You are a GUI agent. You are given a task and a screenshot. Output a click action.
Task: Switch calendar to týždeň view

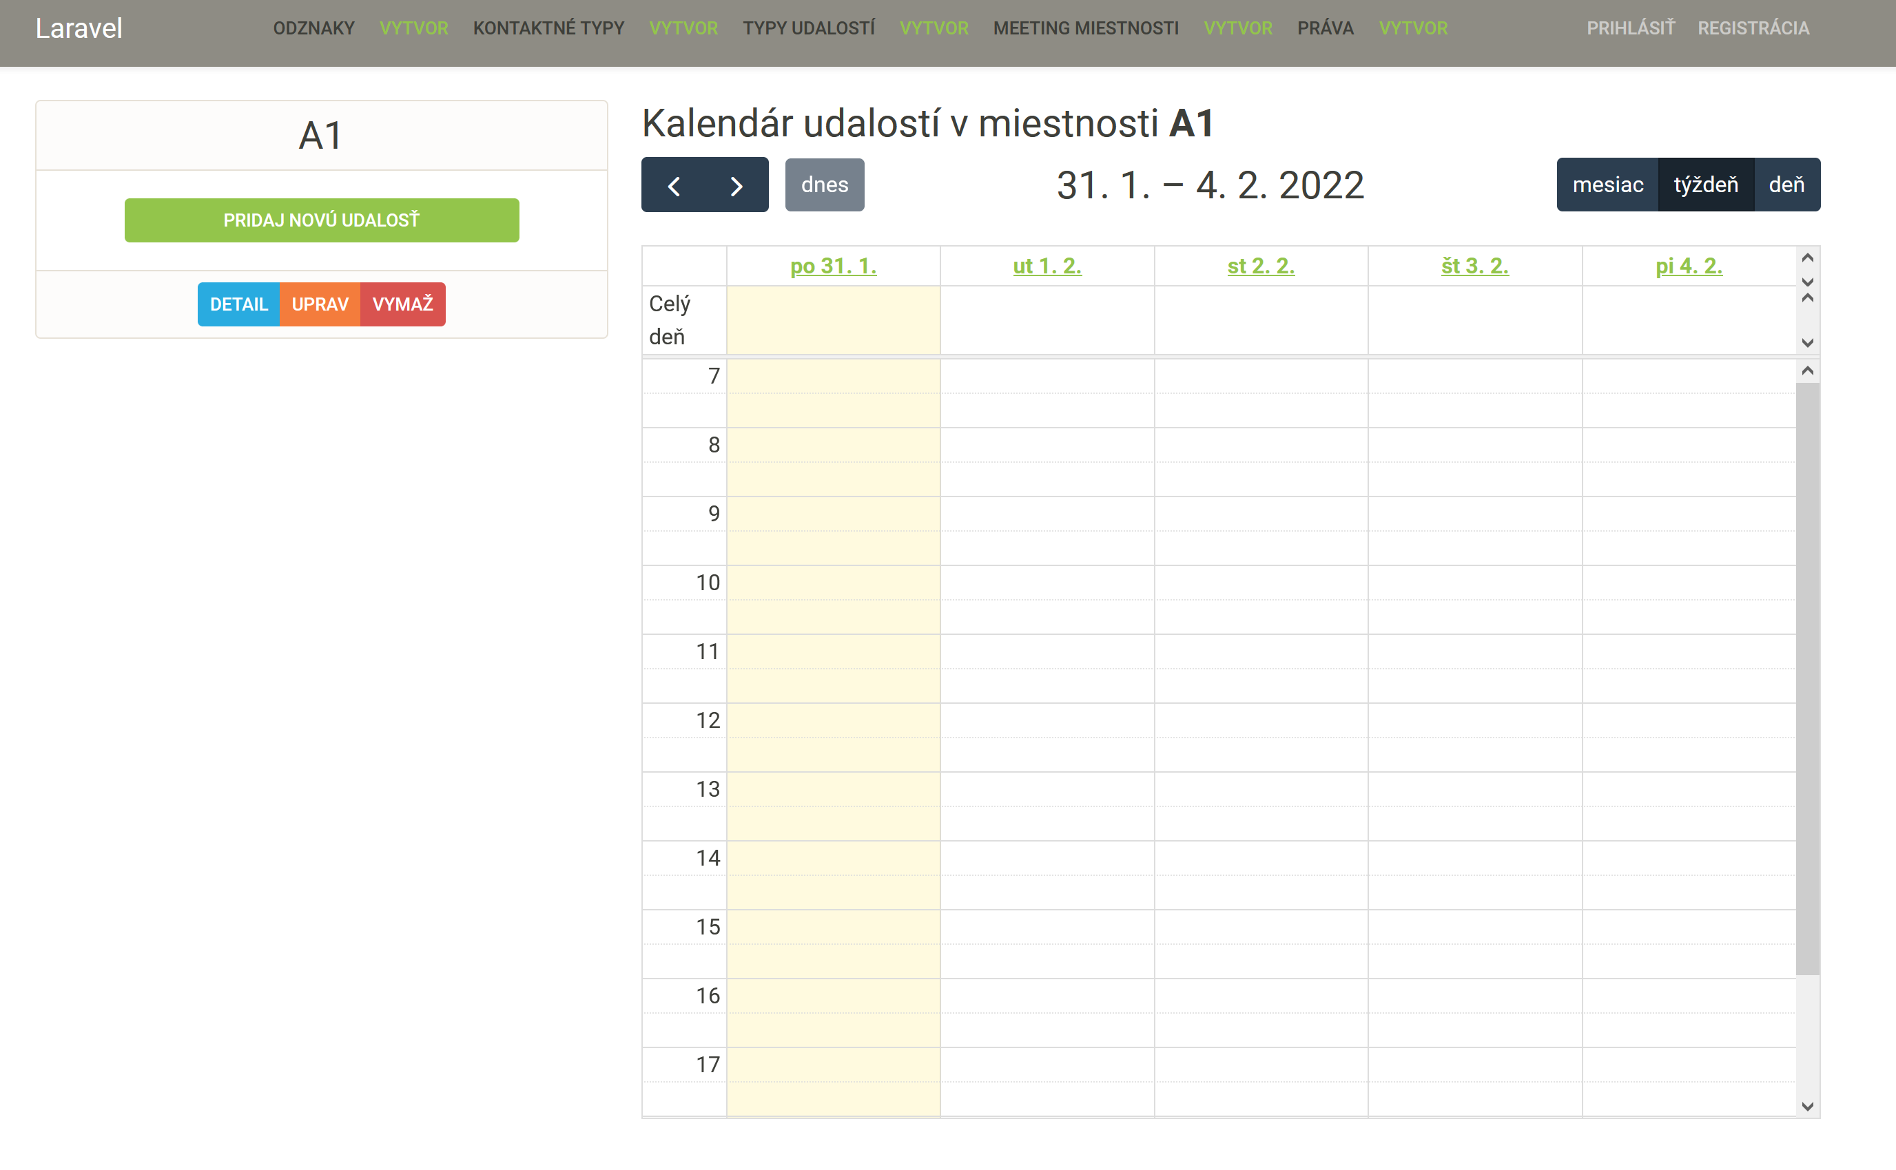coord(1706,185)
